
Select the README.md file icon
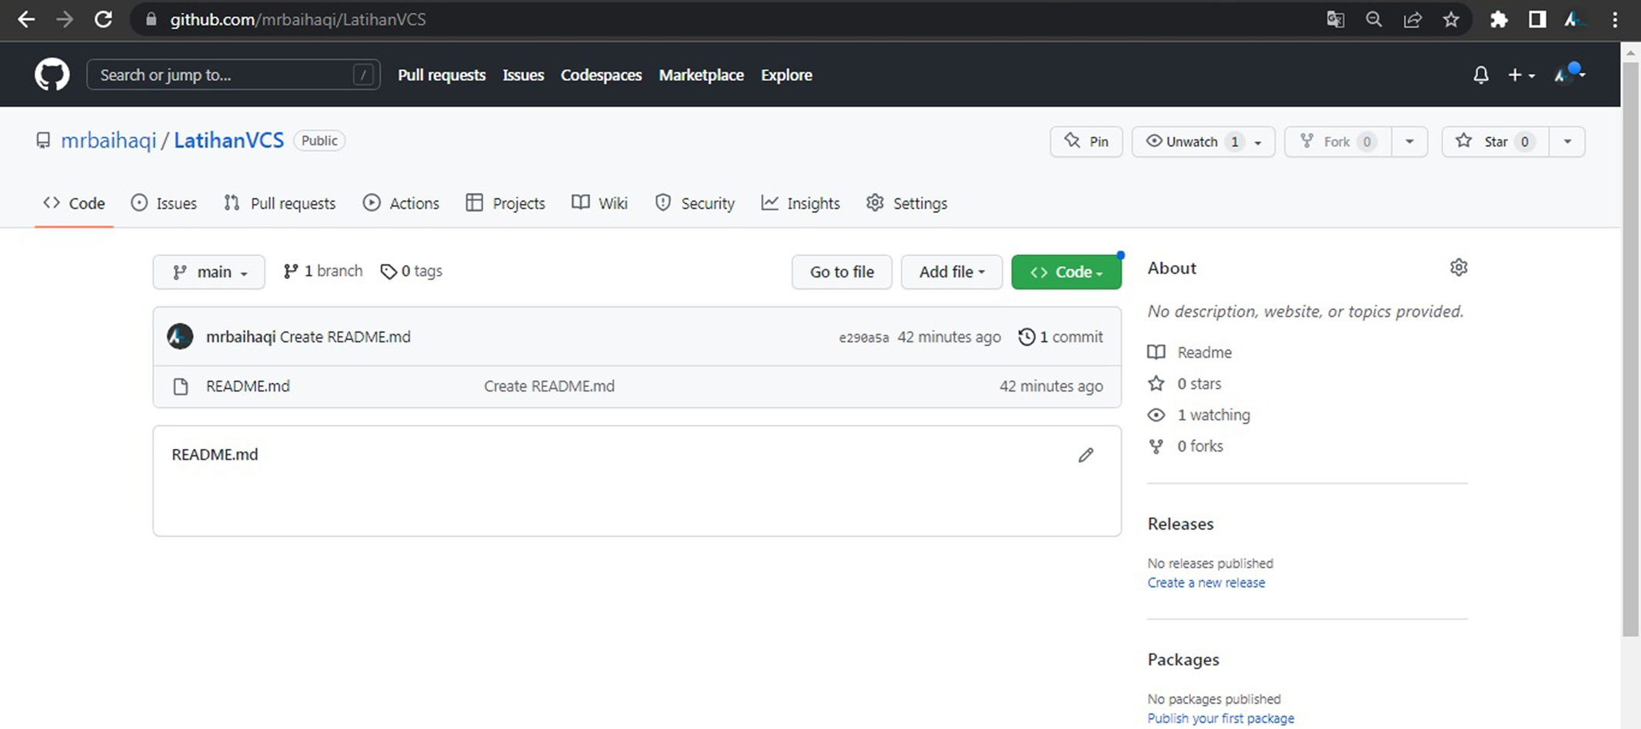181,386
